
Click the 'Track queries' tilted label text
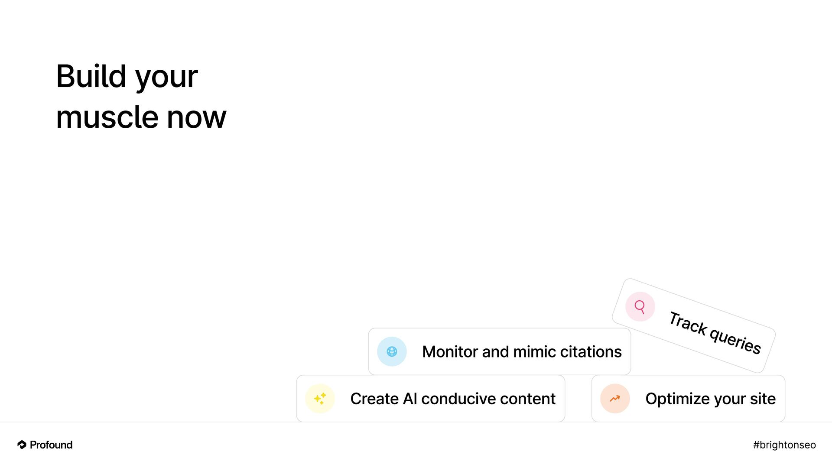[x=715, y=333]
